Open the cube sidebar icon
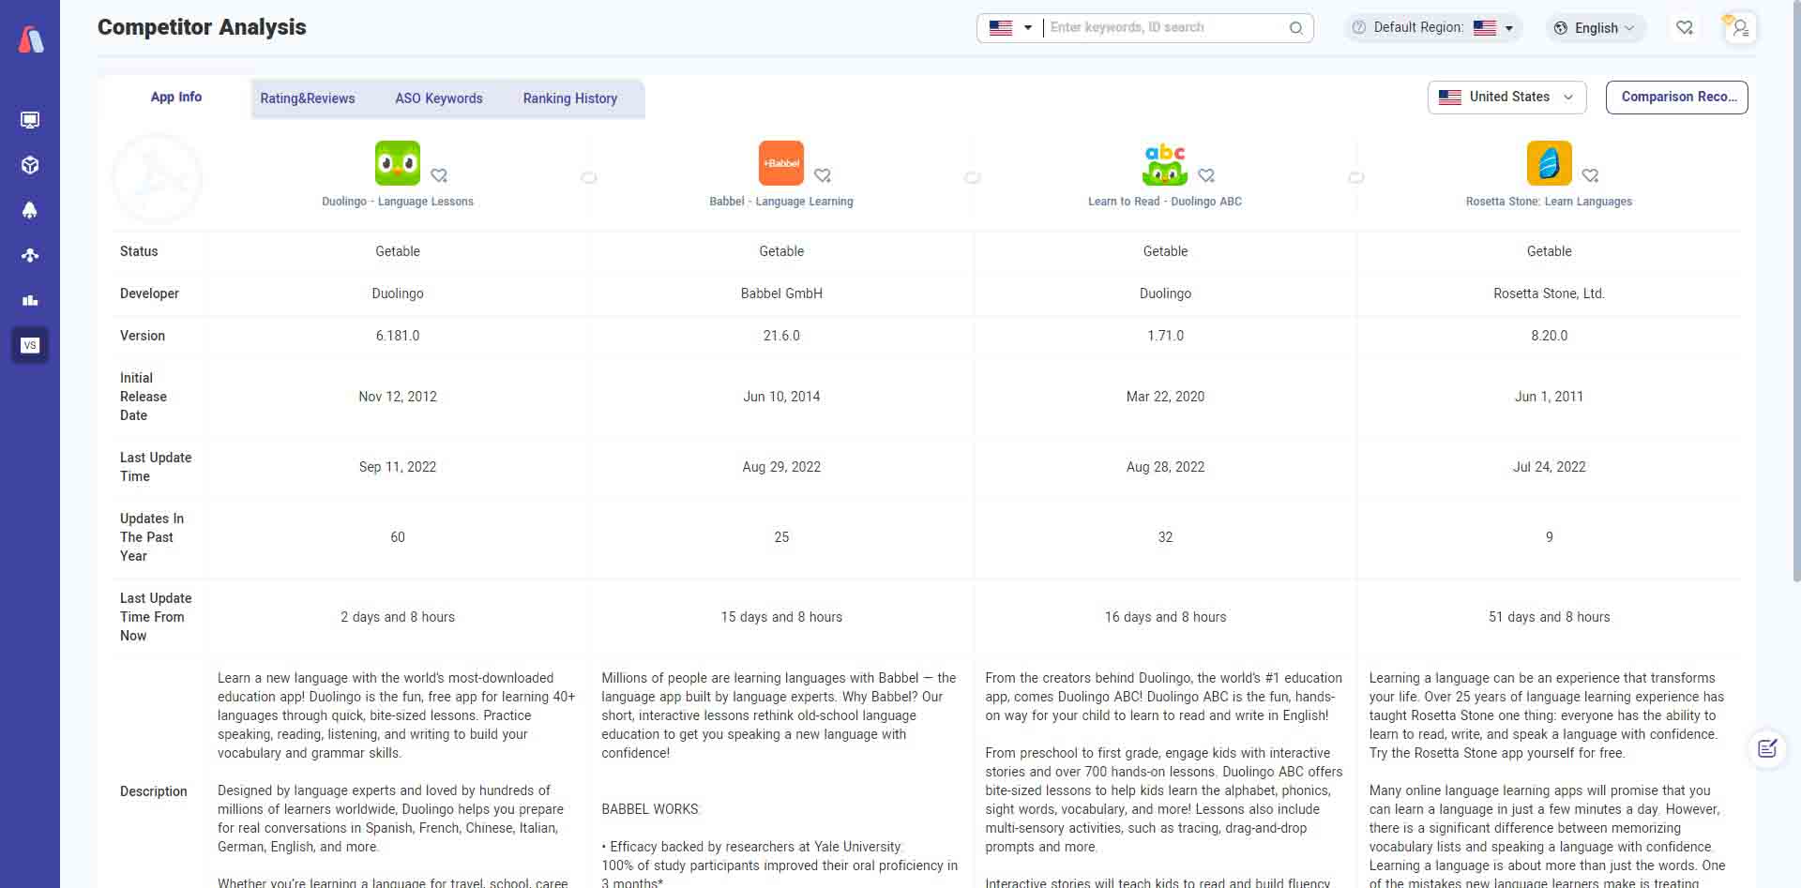Screen dimensions: 1801x888 [30, 165]
